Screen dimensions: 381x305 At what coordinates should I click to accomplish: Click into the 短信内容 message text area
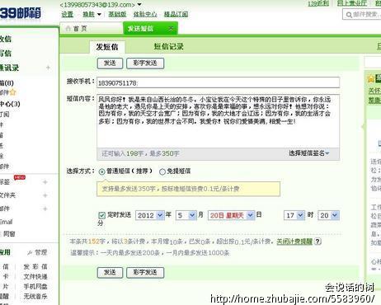219,121
